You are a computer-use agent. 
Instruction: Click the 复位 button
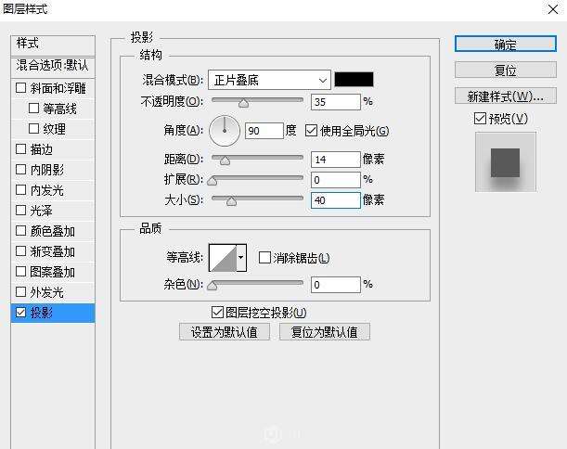[505, 70]
